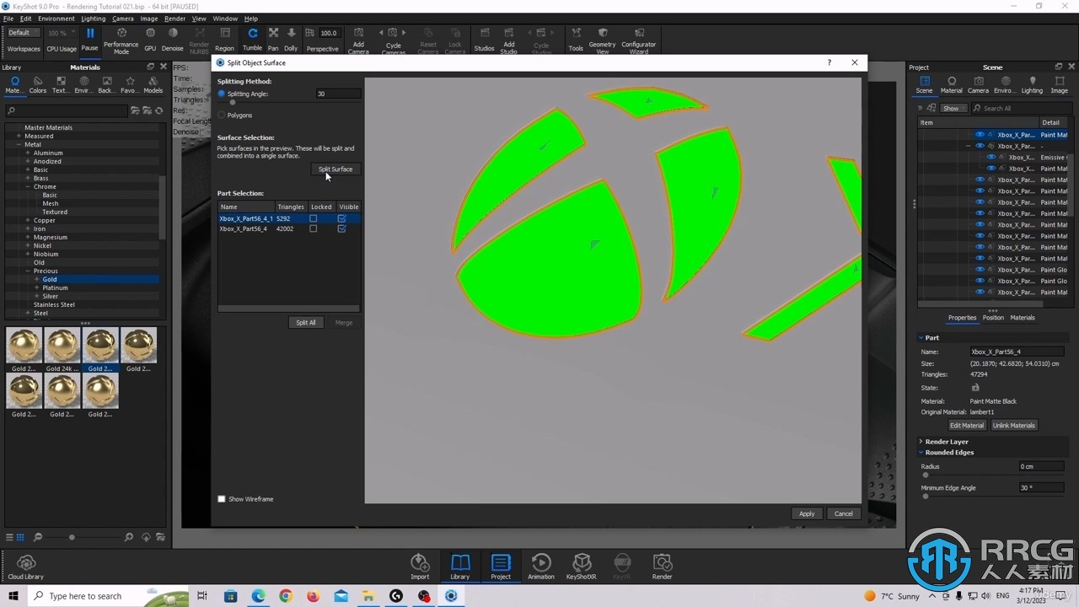Image resolution: width=1079 pixels, height=607 pixels.
Task: Open the Lighting tab in Project panel
Action: (1032, 85)
